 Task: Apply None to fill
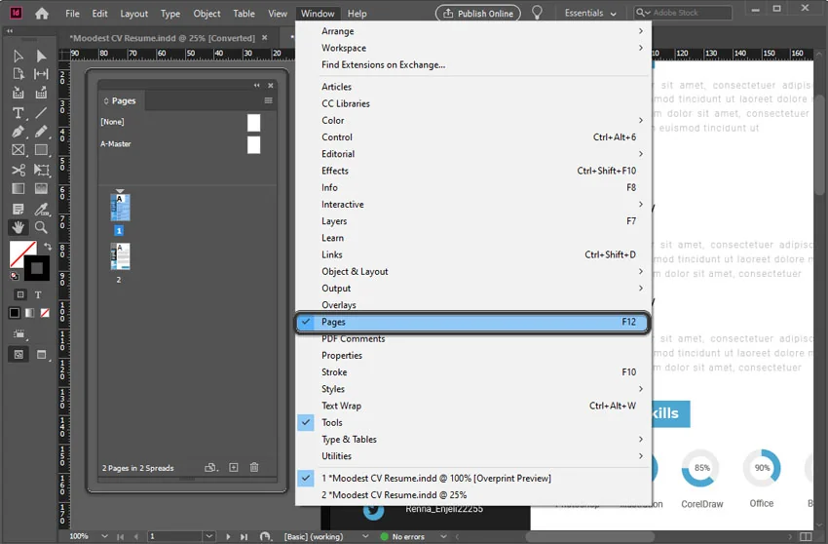[45, 313]
